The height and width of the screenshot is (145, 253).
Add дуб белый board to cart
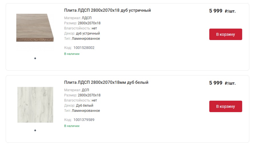point(226,106)
